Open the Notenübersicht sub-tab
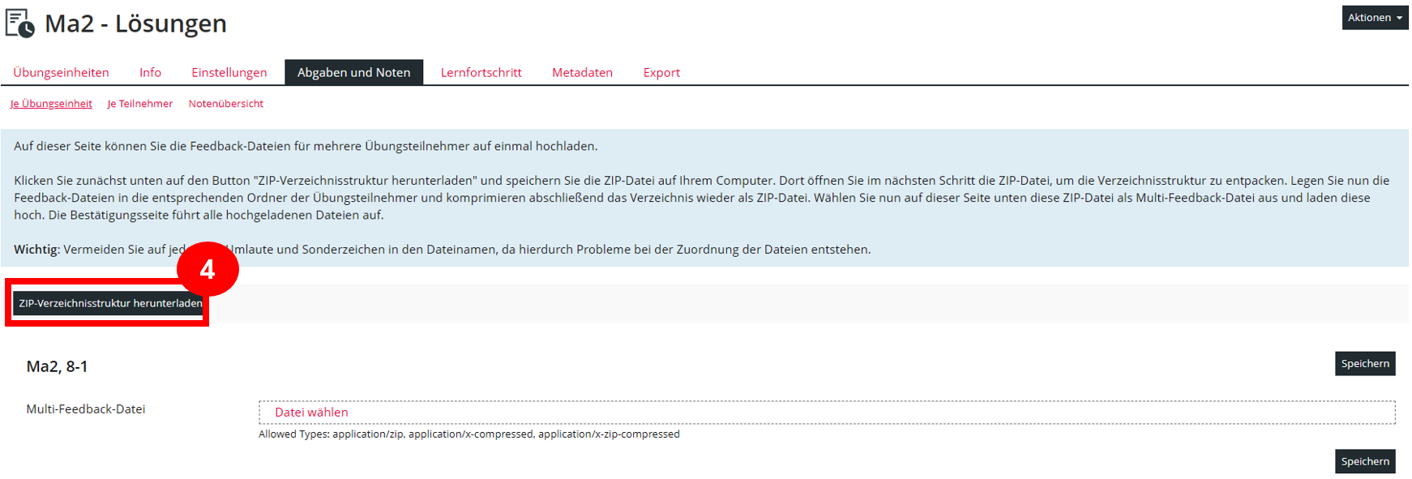 (x=226, y=104)
